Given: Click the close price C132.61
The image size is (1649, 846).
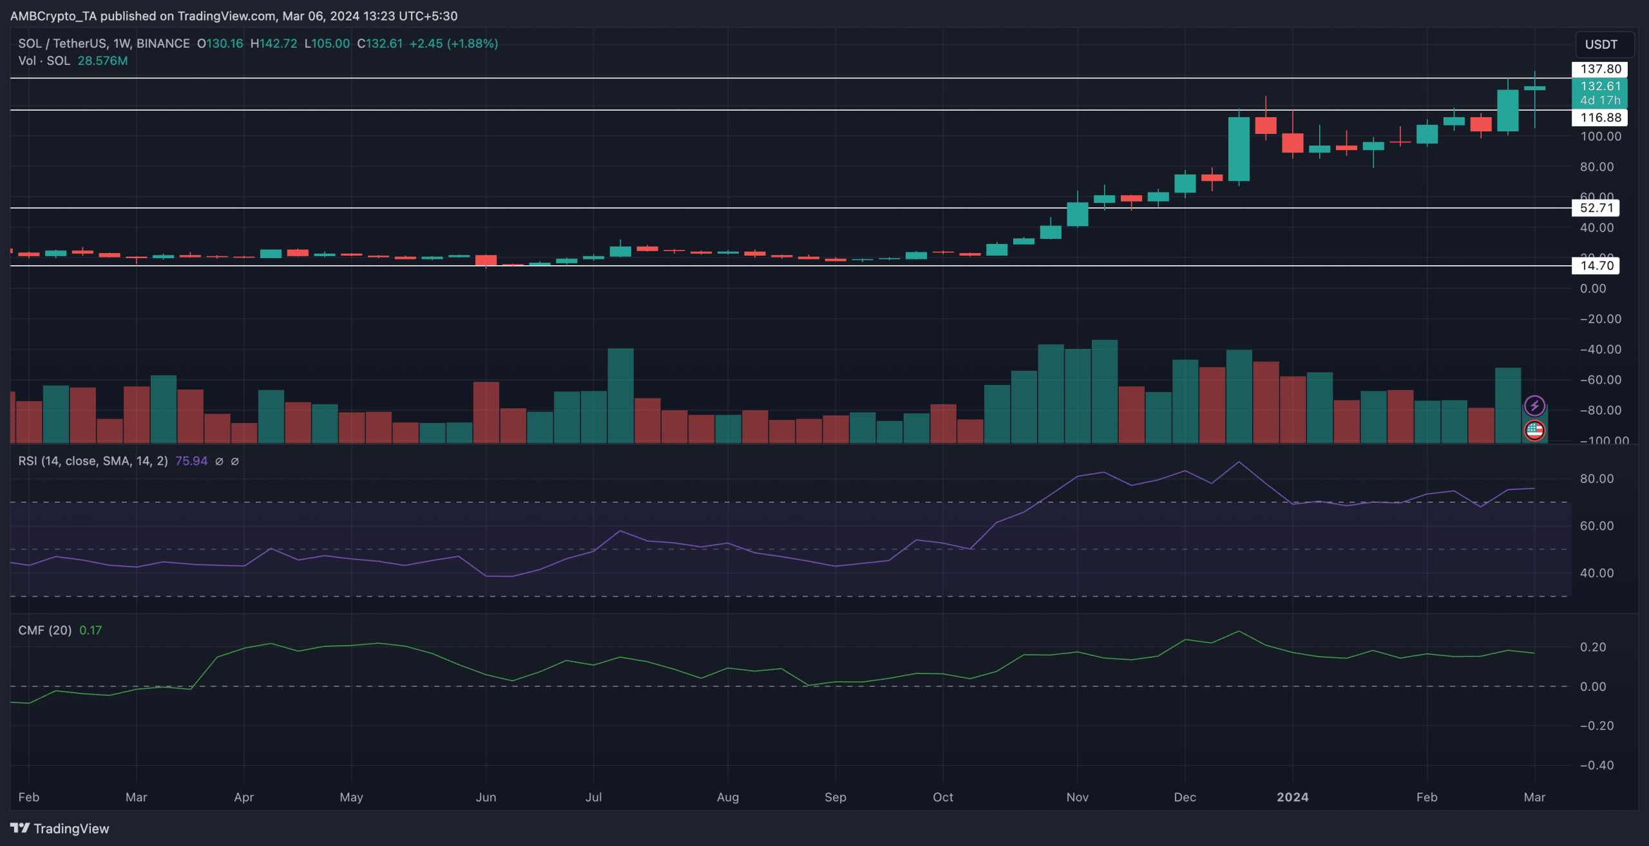Looking at the screenshot, I should (x=380, y=43).
